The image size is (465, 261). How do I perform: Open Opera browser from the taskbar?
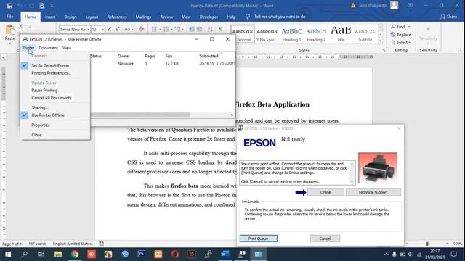coord(174,254)
